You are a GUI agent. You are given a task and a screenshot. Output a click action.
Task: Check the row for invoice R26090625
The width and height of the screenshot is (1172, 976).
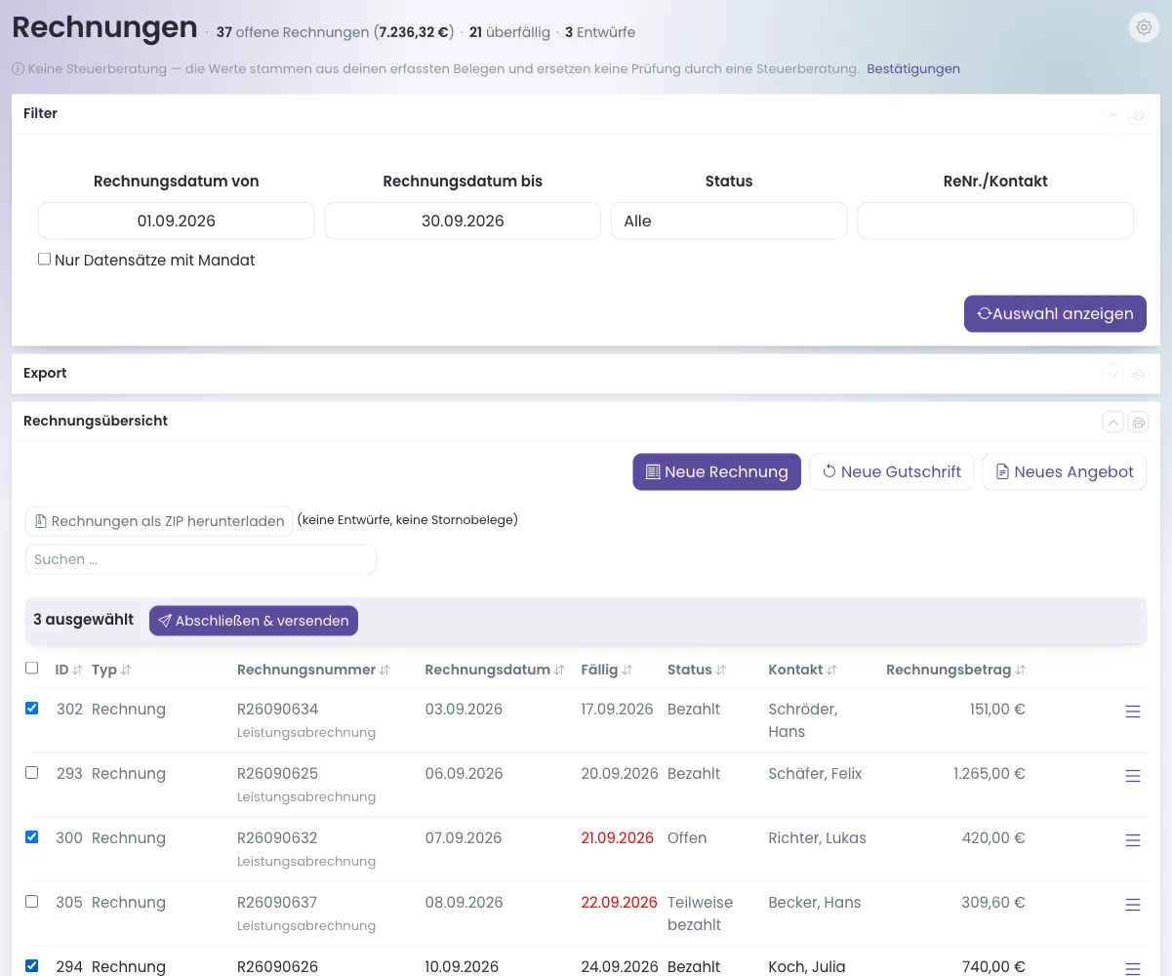(31, 773)
